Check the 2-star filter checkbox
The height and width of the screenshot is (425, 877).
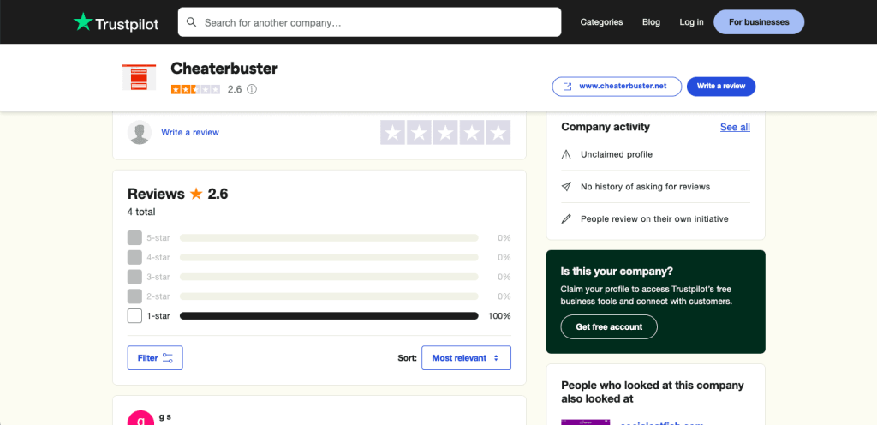coord(134,296)
